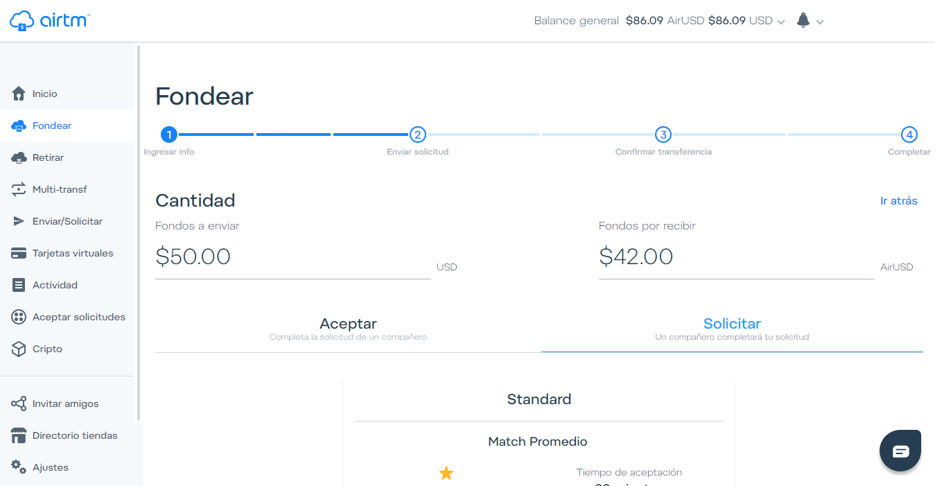
Task: Click the Ajustes gears icon
Action: coord(19,467)
